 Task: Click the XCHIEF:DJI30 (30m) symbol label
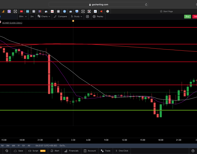click(12, 23)
